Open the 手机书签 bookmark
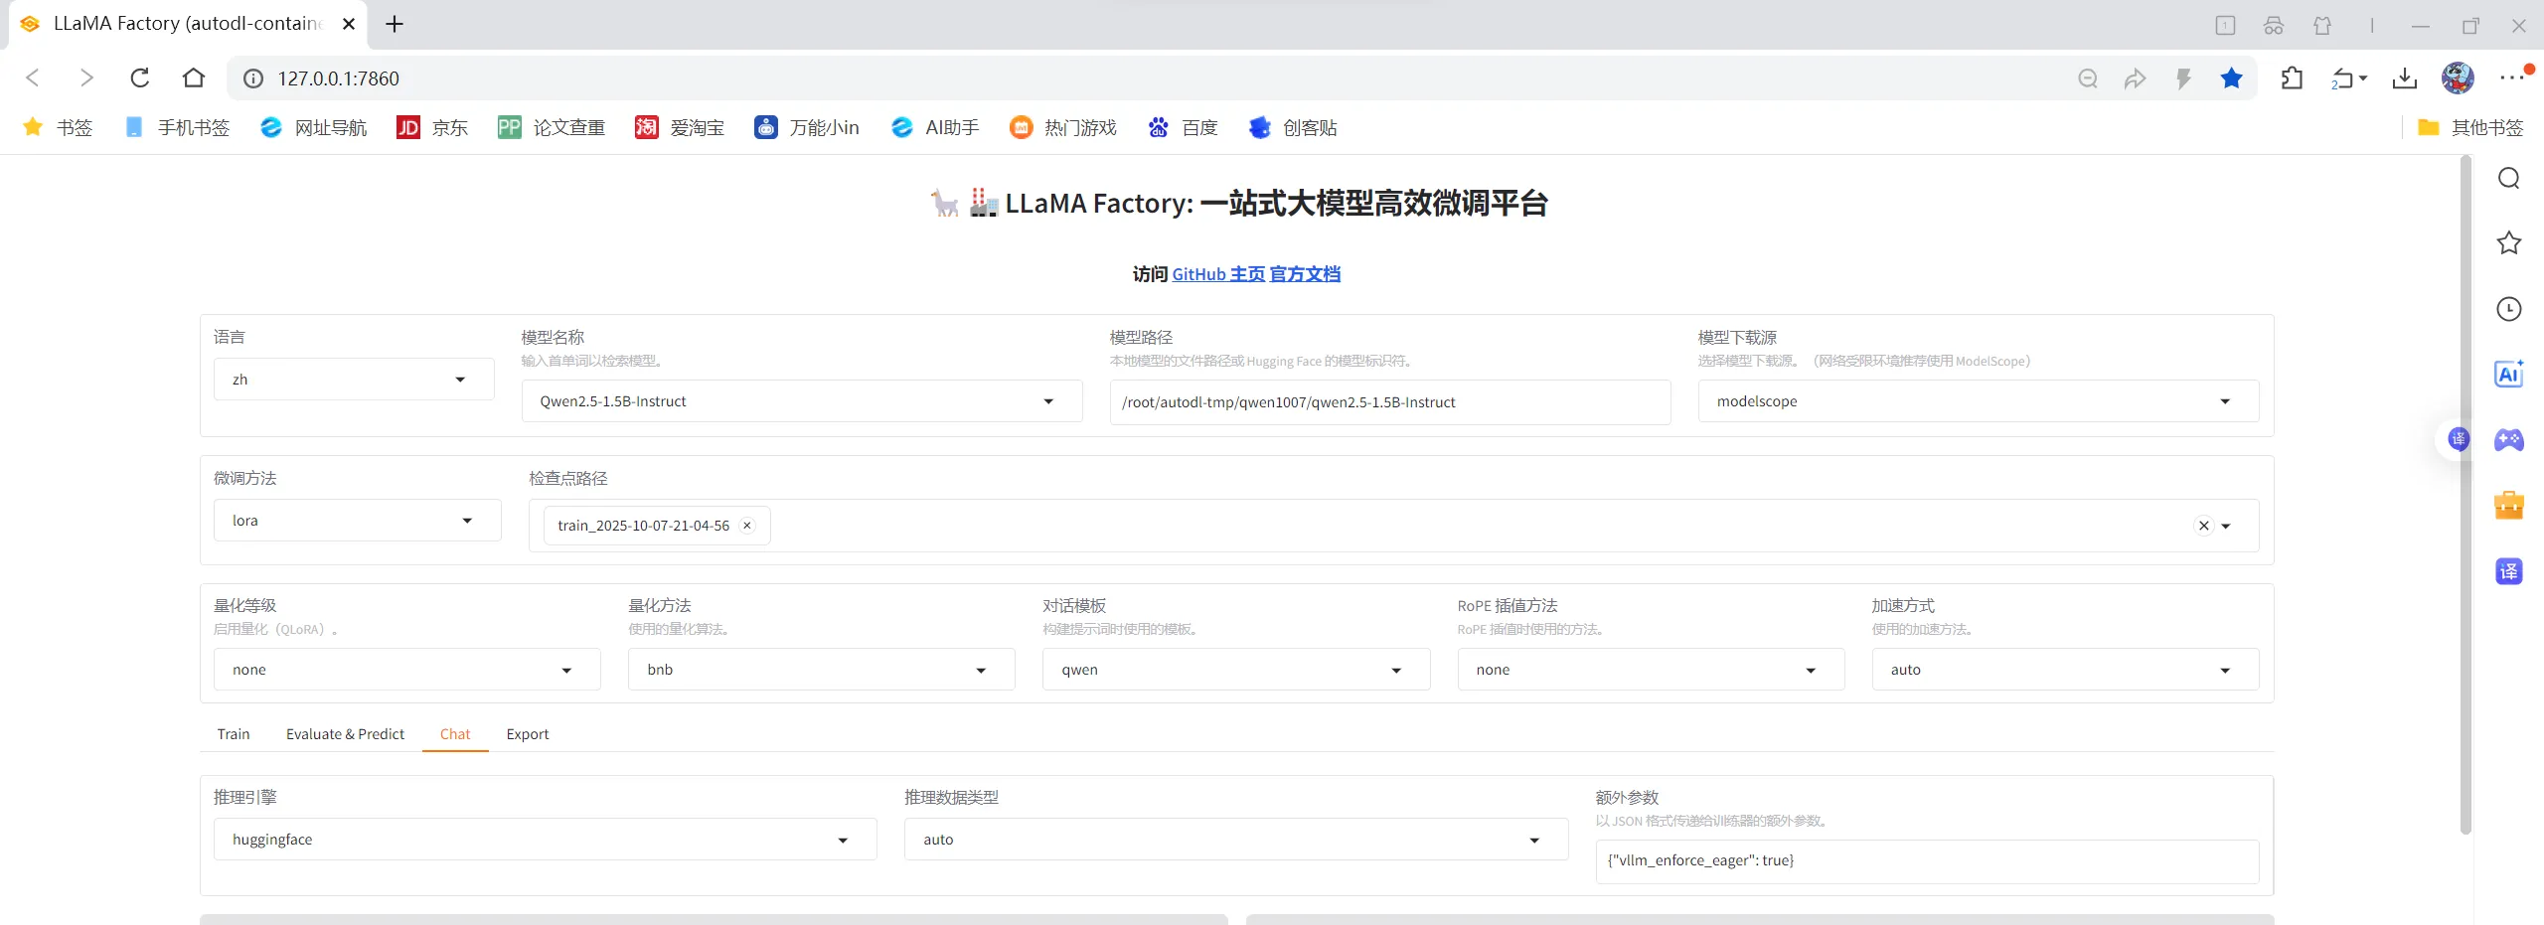This screenshot has width=2544, height=925. pos(178,127)
